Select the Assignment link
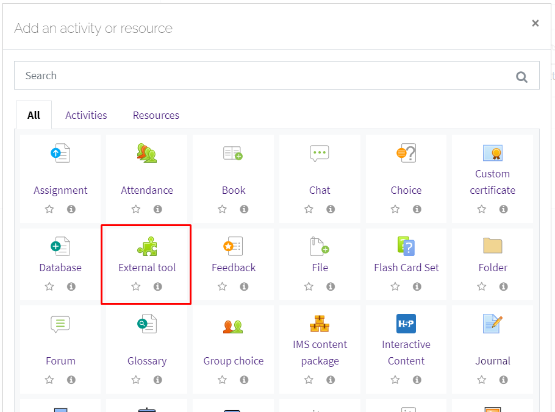This screenshot has width=555, height=412. click(x=60, y=190)
